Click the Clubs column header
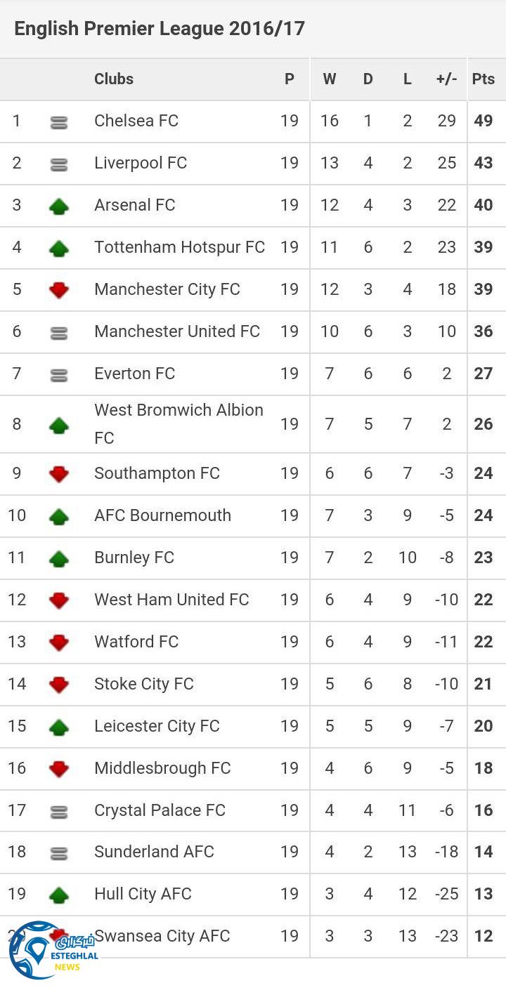The image size is (506, 995). pyautogui.click(x=114, y=79)
